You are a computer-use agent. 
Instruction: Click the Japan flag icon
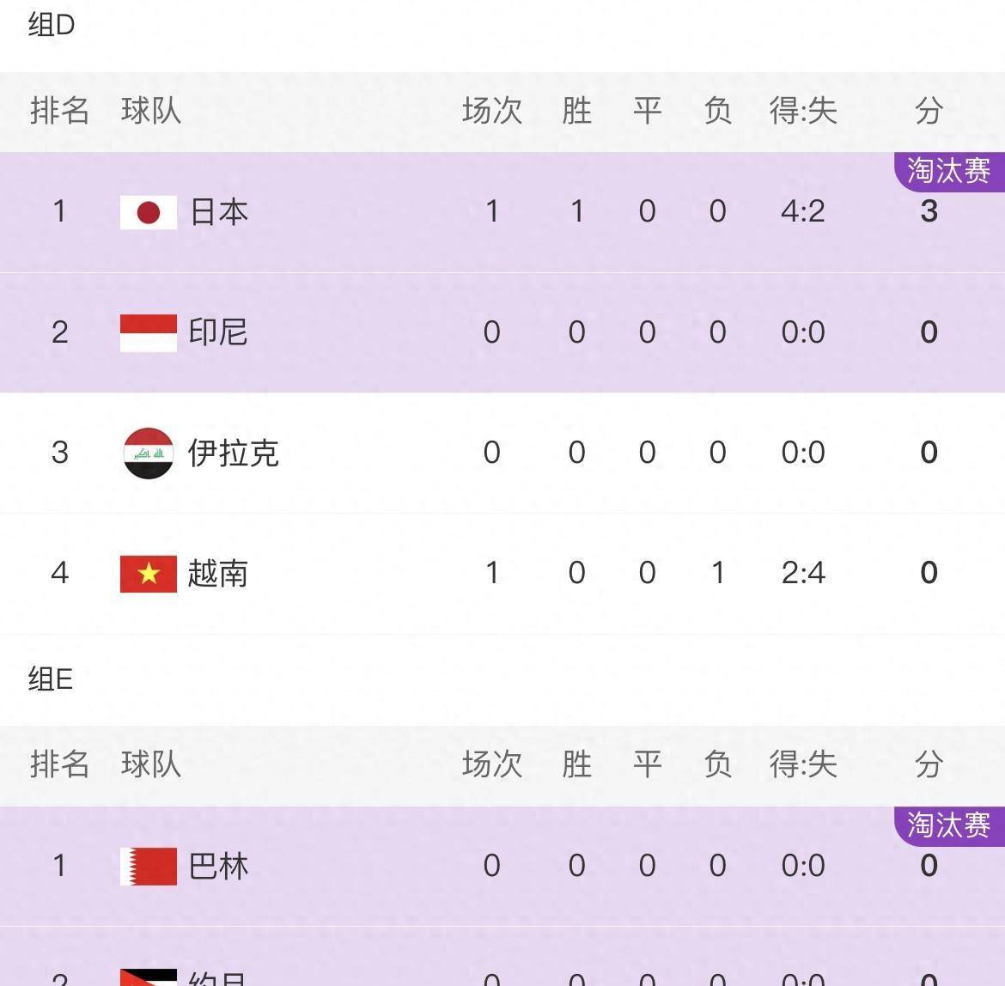pyautogui.click(x=148, y=210)
